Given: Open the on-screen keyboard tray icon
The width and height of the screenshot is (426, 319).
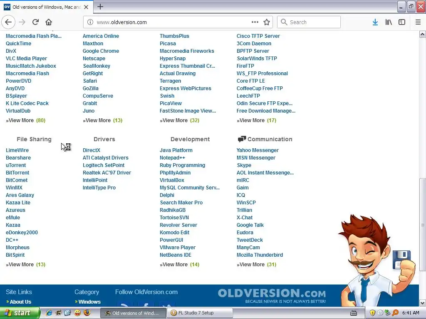Looking at the screenshot, I should coord(354,313).
